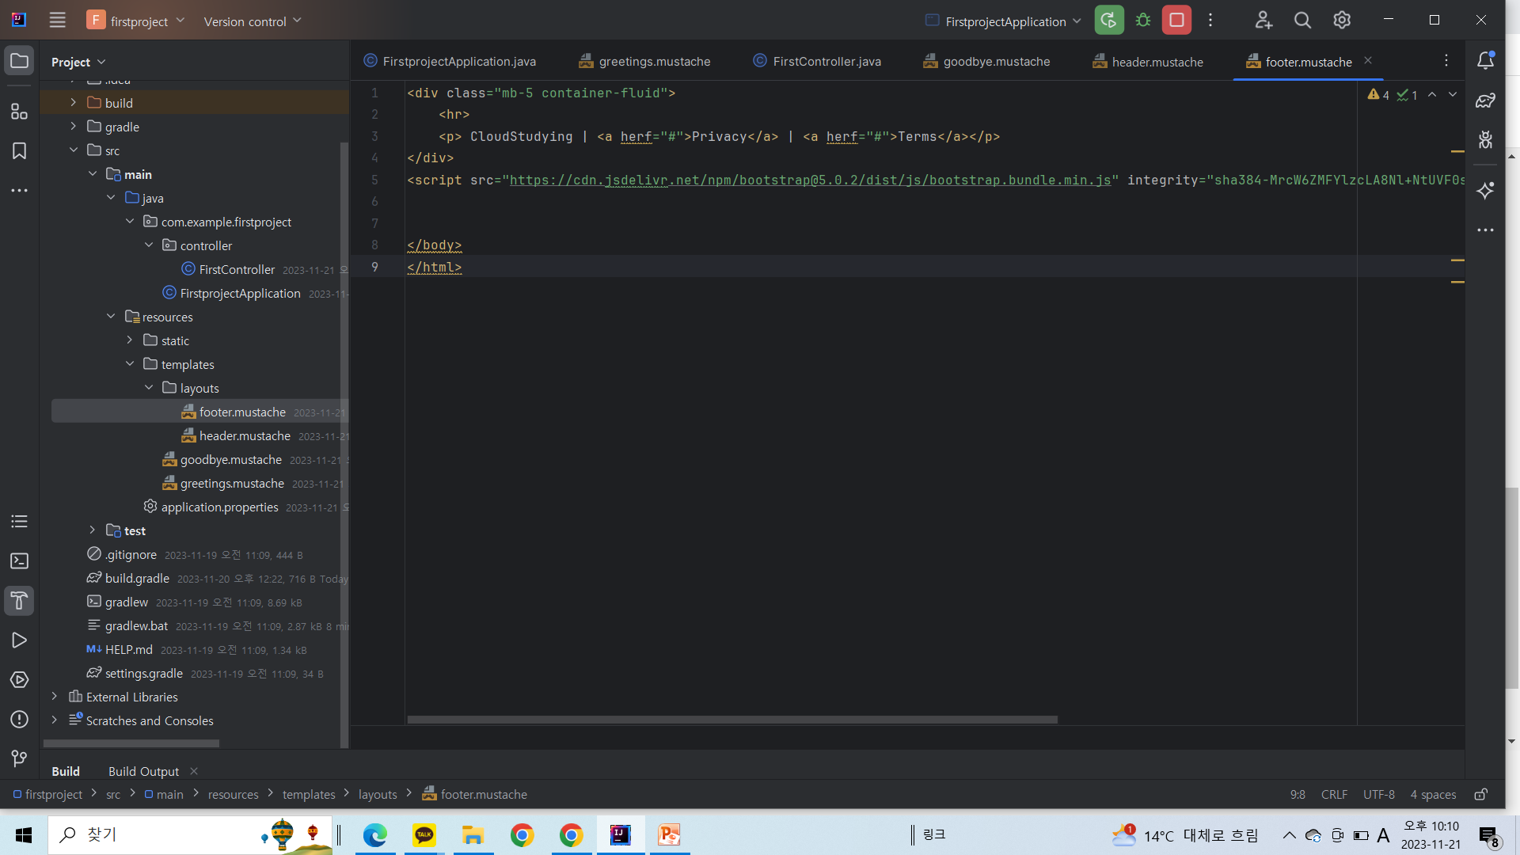
Task: Click the Rerun FirstprojectApplication button
Action: (x=1108, y=21)
